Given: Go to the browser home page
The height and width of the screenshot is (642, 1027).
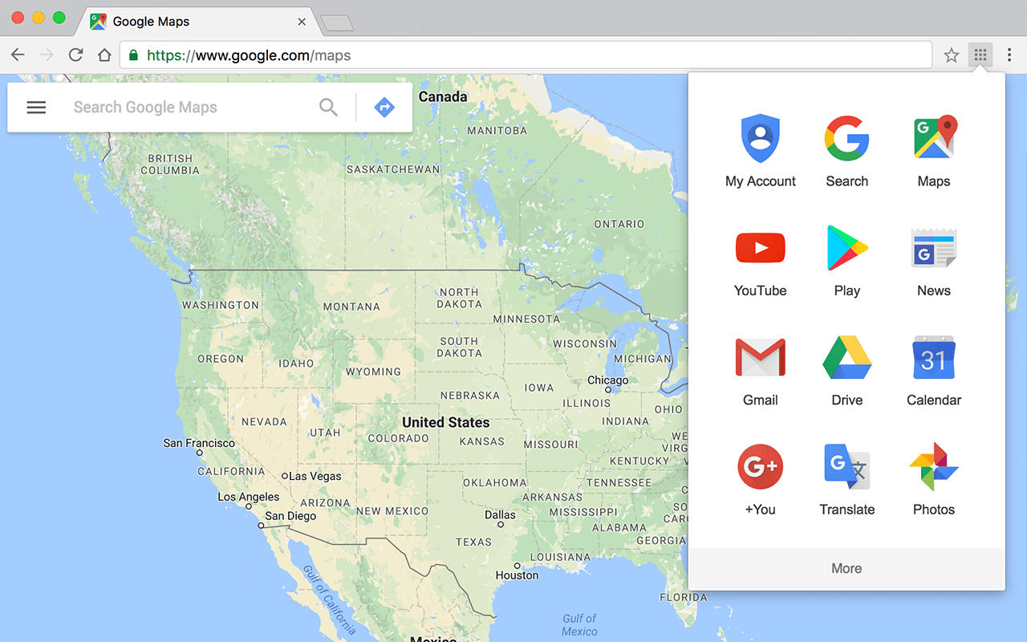Looking at the screenshot, I should (x=104, y=55).
